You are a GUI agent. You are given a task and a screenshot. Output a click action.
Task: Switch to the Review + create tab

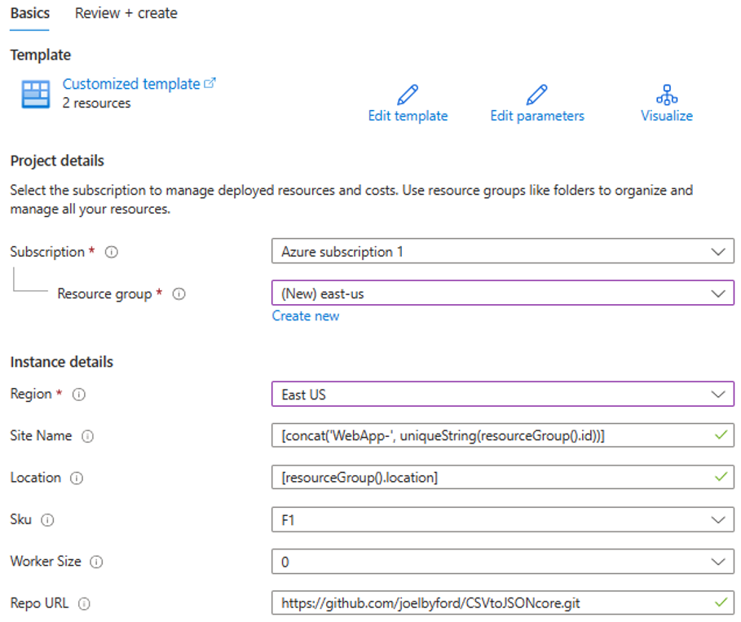coord(126,13)
